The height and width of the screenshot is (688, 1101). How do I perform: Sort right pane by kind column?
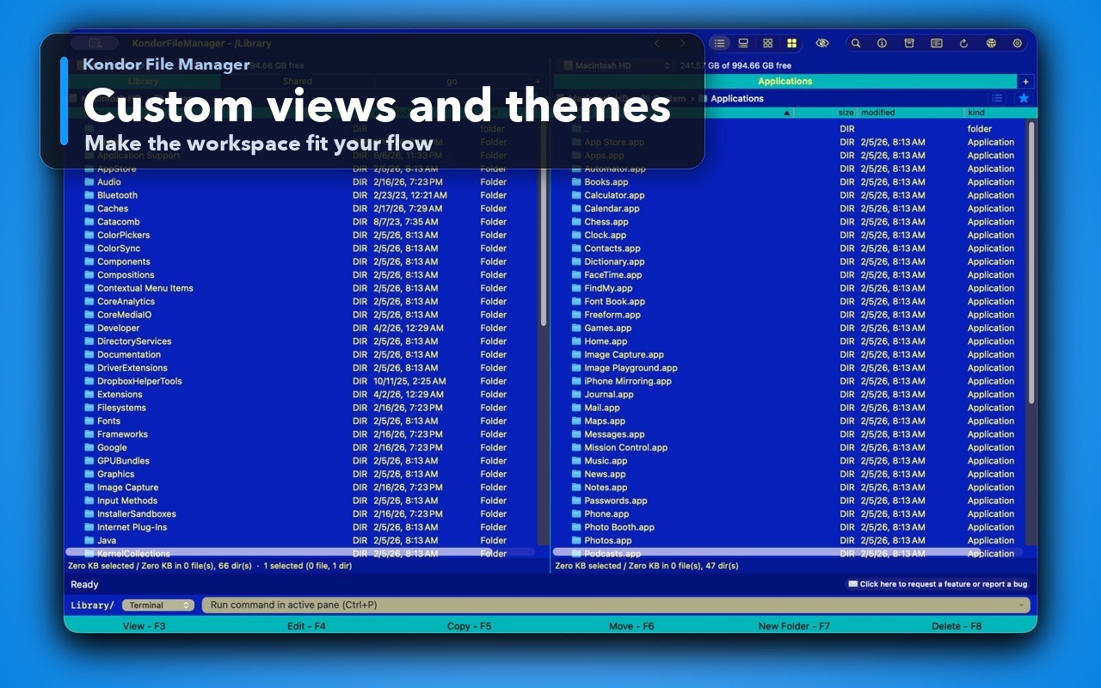(x=976, y=113)
